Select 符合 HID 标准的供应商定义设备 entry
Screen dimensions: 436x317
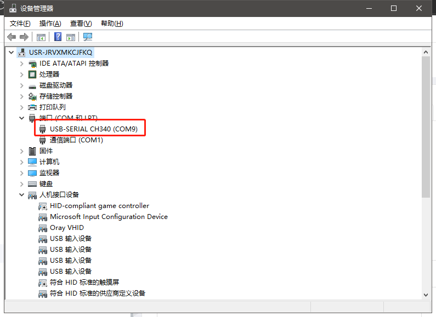(98, 293)
